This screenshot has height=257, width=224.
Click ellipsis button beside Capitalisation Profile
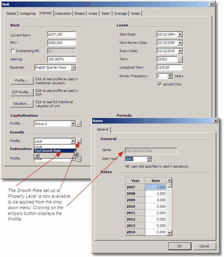79,123
